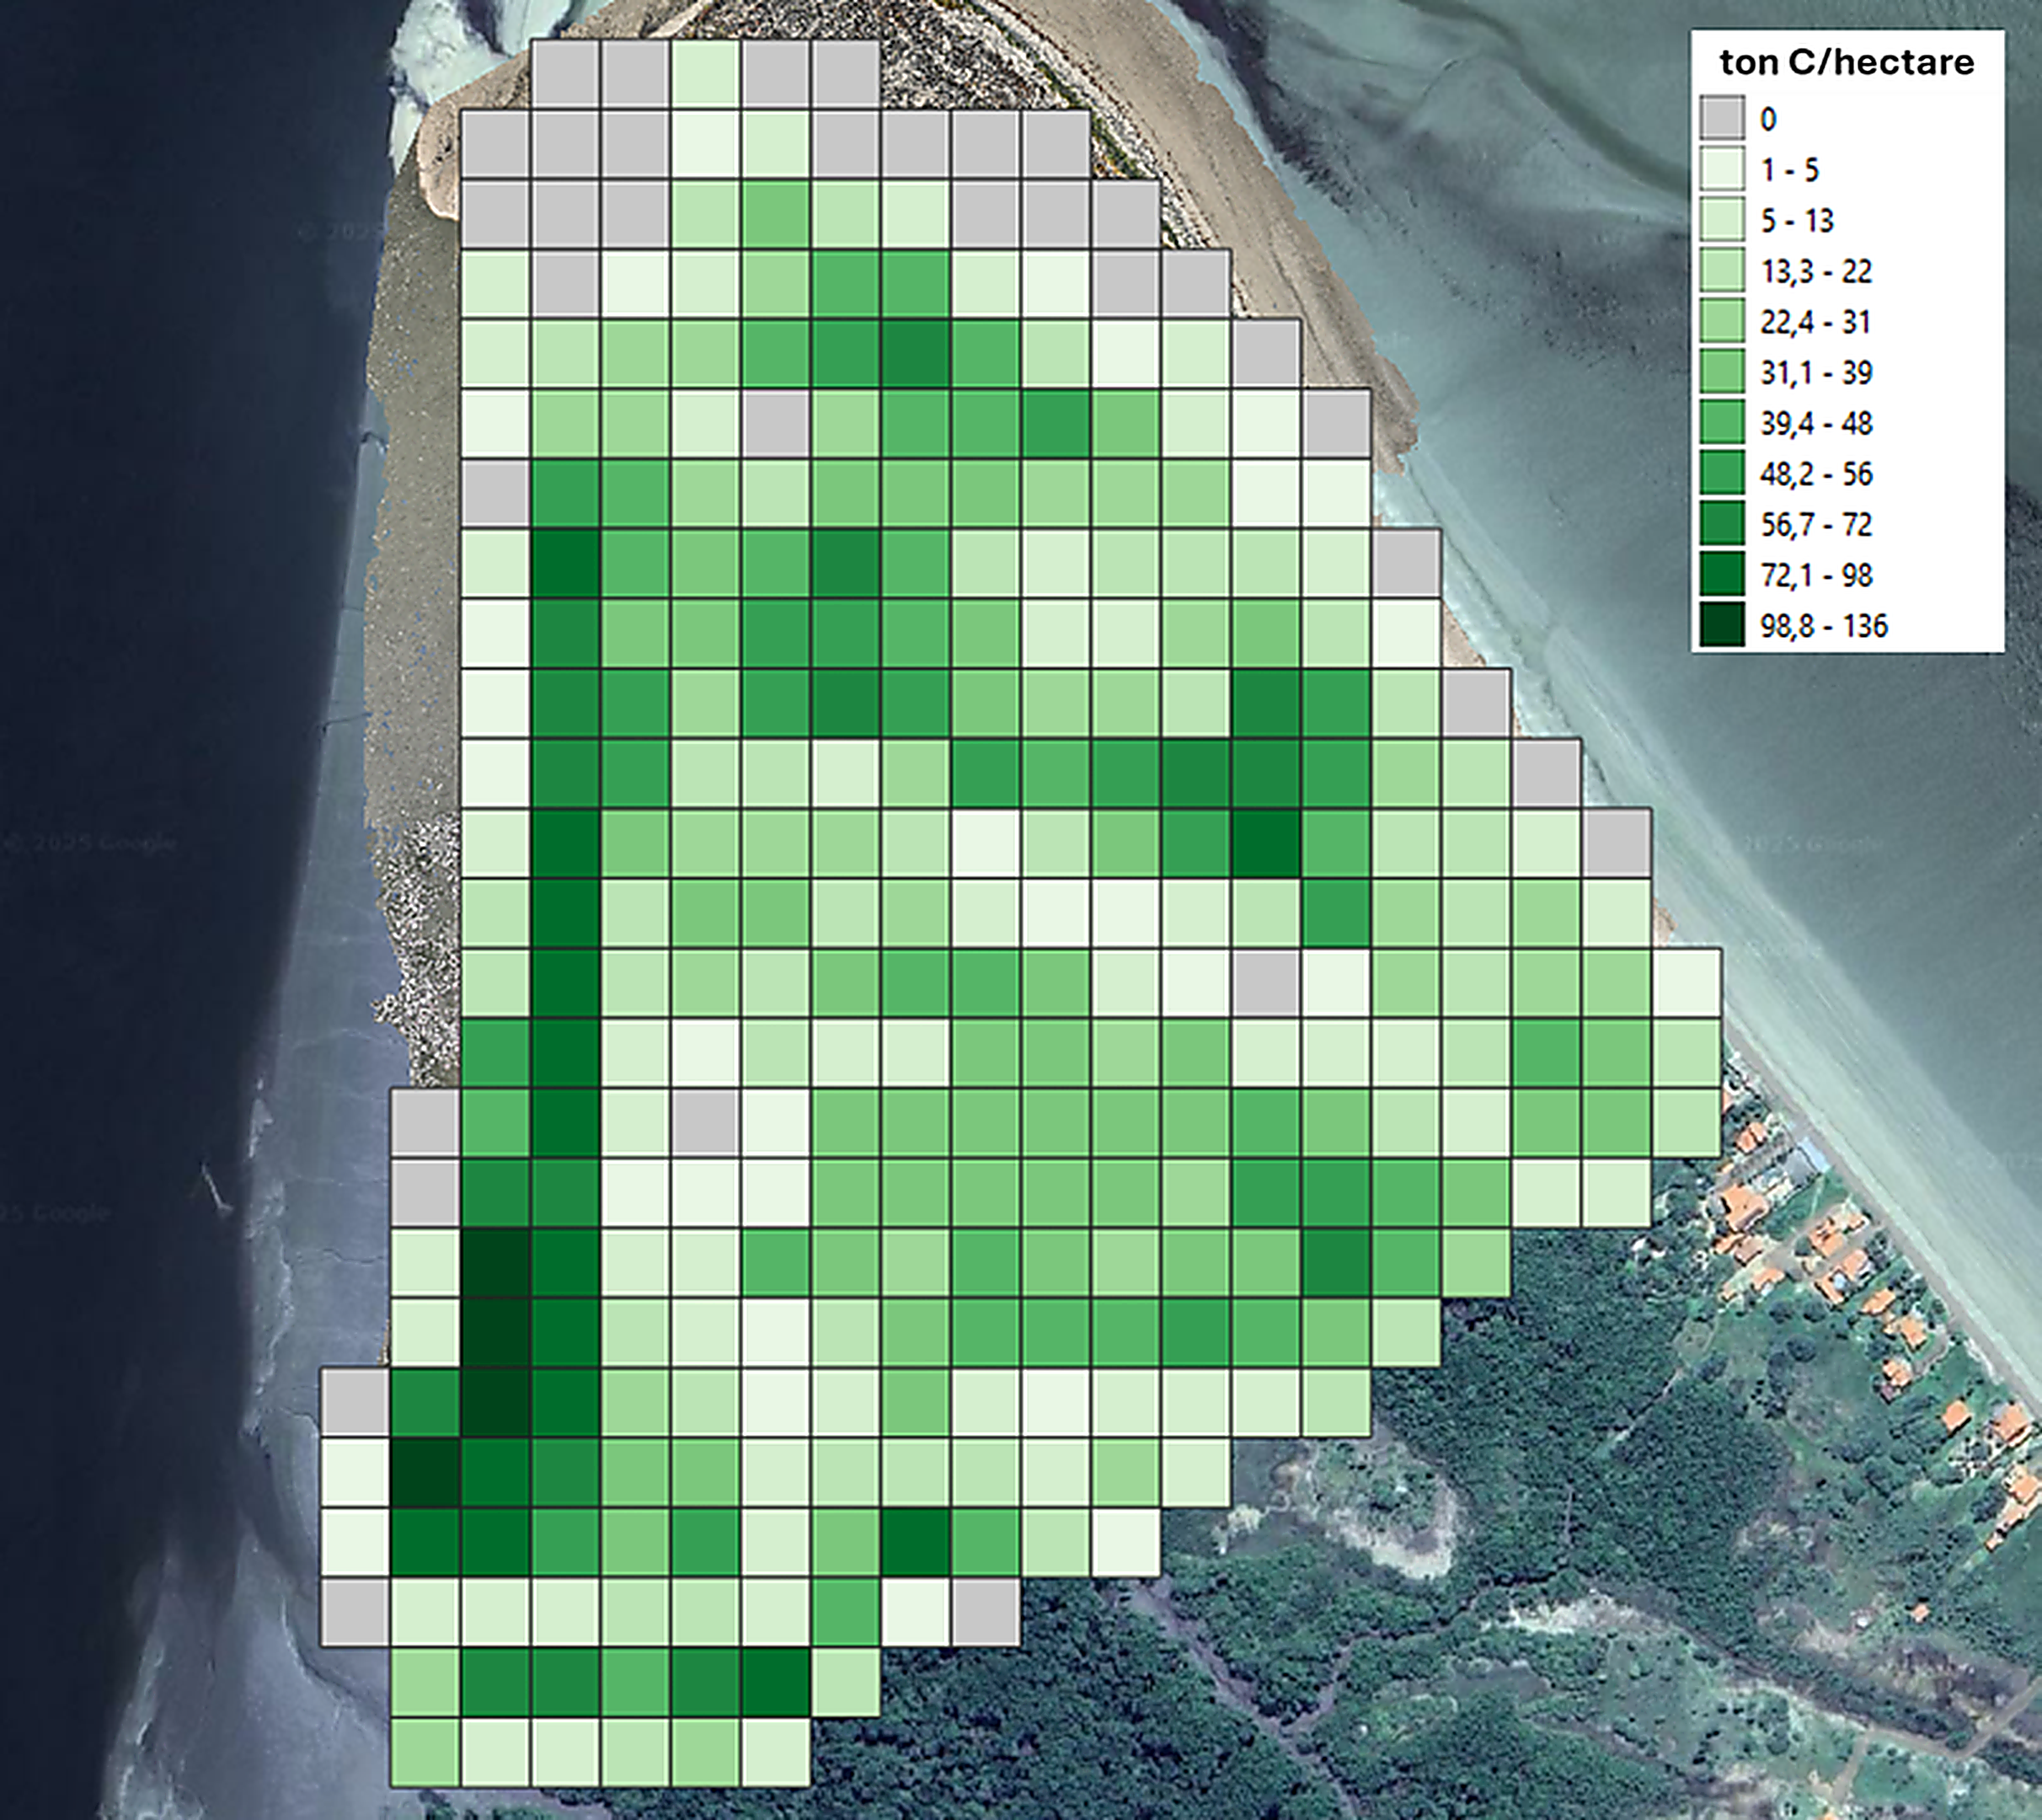Screen dimensions: 2042x1820
Task: Click the '56,7 - 72' legend label text
Action: point(1815,525)
